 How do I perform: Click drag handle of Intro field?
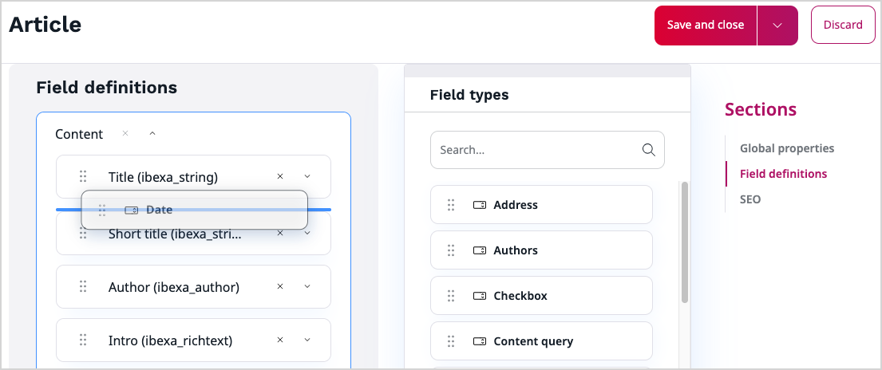(x=83, y=340)
